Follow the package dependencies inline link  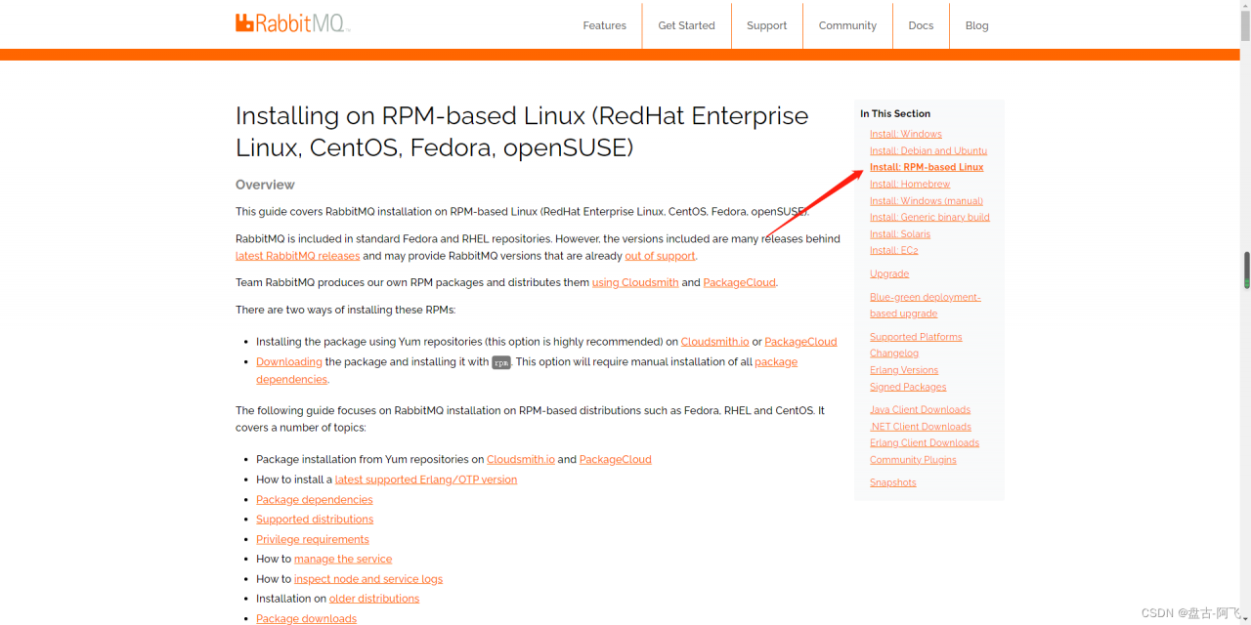(x=527, y=371)
